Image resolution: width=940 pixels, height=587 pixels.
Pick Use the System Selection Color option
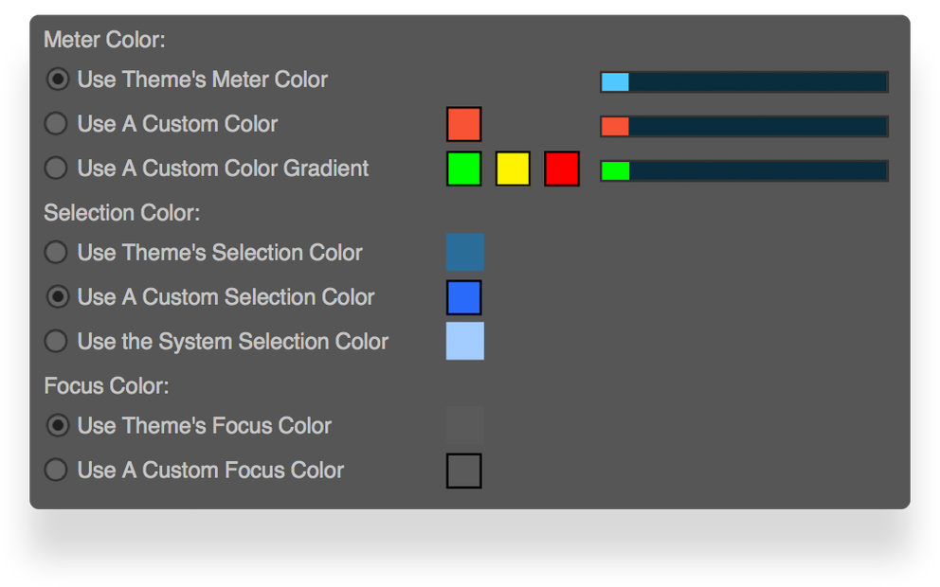[57, 341]
